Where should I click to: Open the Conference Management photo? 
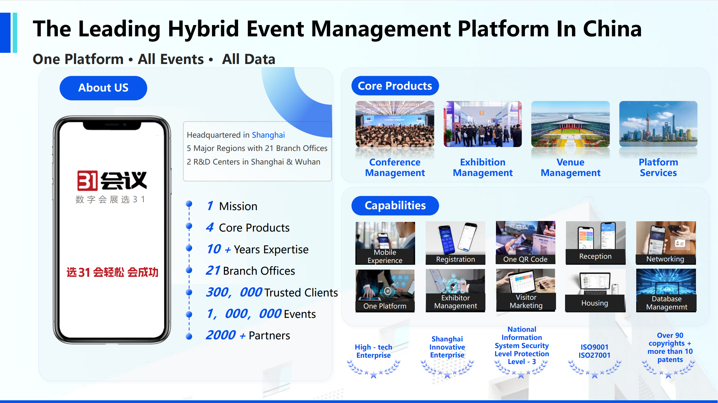395,124
